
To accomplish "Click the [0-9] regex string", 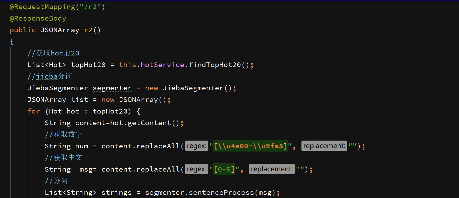I will pyautogui.click(x=224, y=169).
